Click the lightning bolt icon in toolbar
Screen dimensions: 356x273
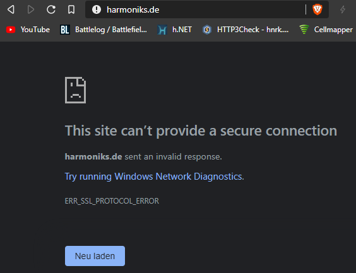click(x=343, y=9)
